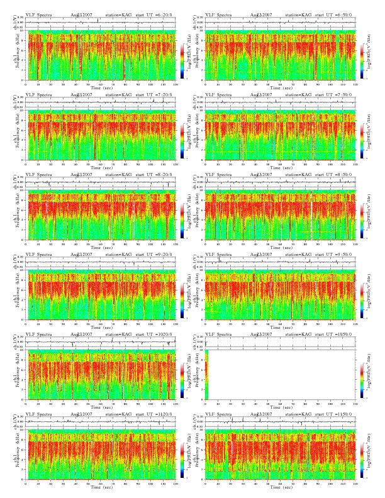The image size is (385, 498).
Task: Click 'Time (sec)' axis label under 11:50:0 plot
Action: (281, 487)
